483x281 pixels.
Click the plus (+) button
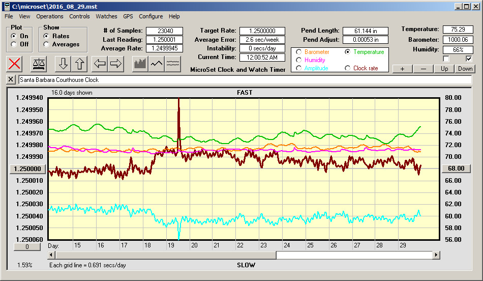pyautogui.click(x=402, y=69)
